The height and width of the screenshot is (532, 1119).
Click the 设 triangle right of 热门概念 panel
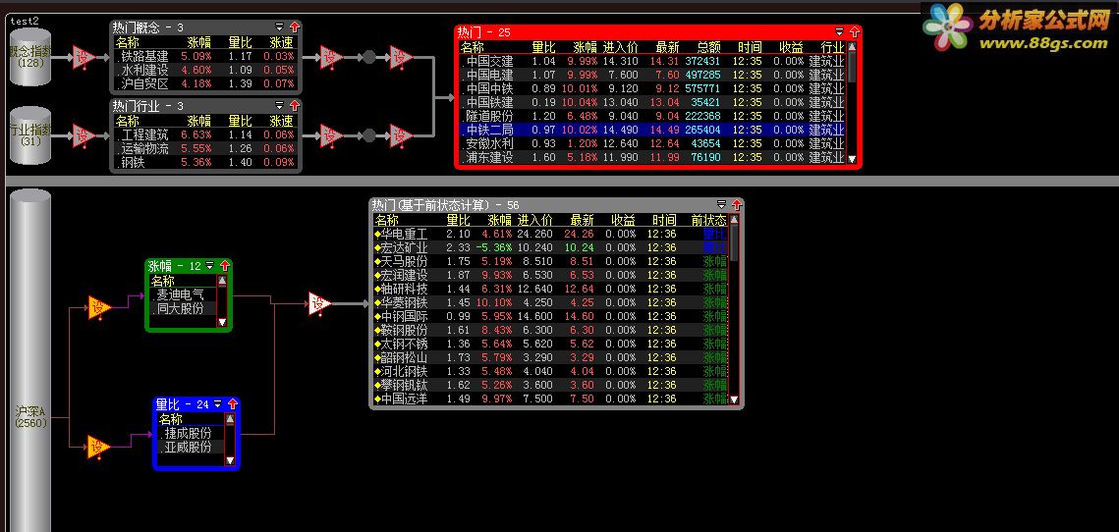[x=331, y=57]
